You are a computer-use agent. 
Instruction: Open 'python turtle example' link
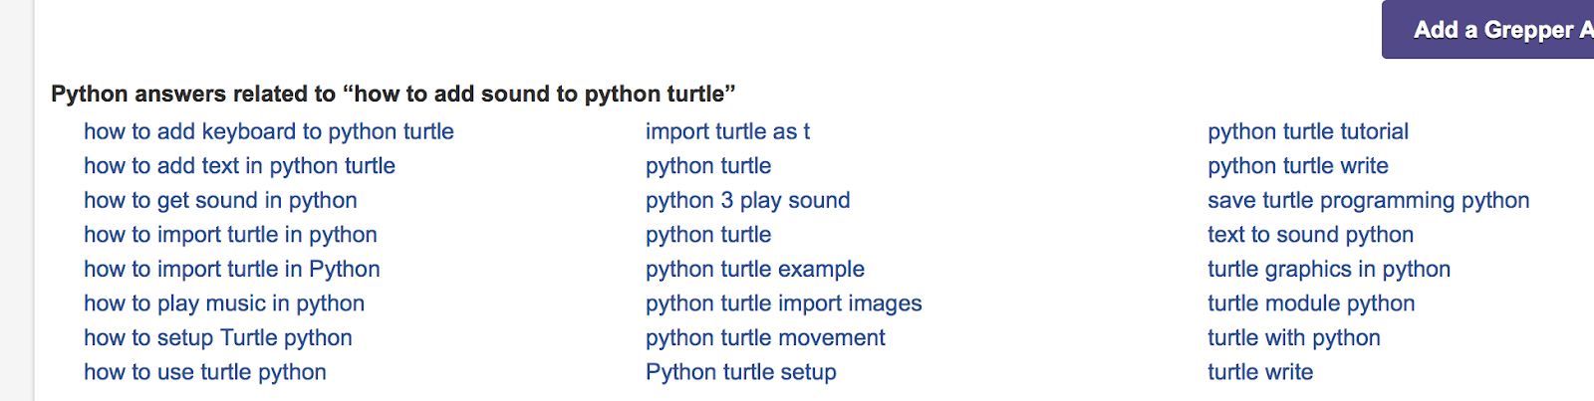point(755,270)
